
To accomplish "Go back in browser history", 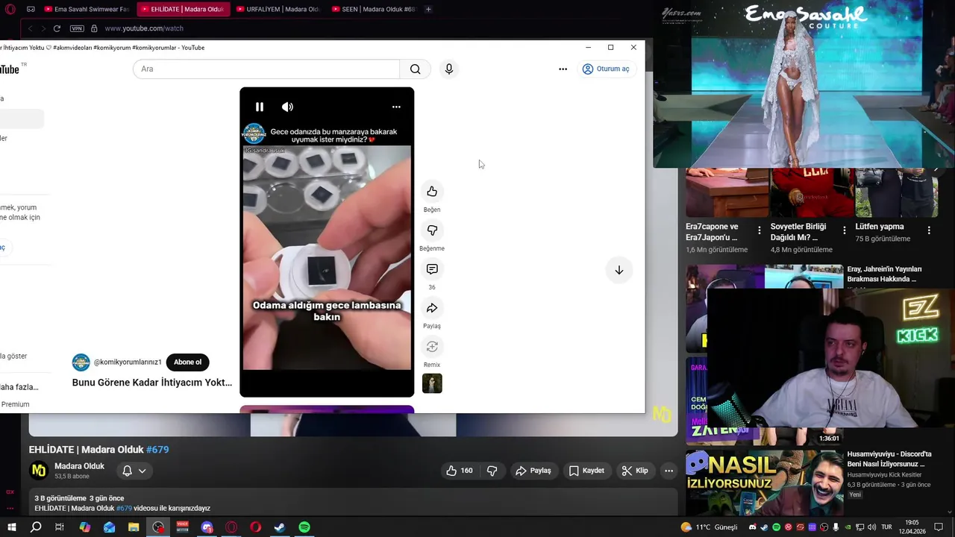I will (31, 28).
